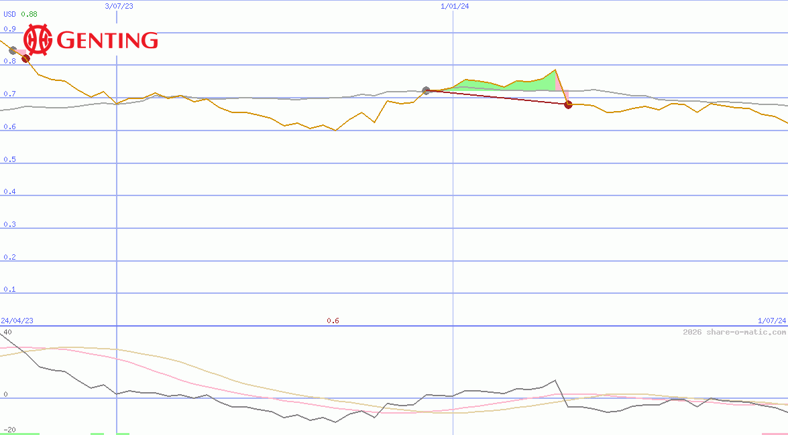
Task: Click the 1/01/24 date label
Action: (454, 6)
